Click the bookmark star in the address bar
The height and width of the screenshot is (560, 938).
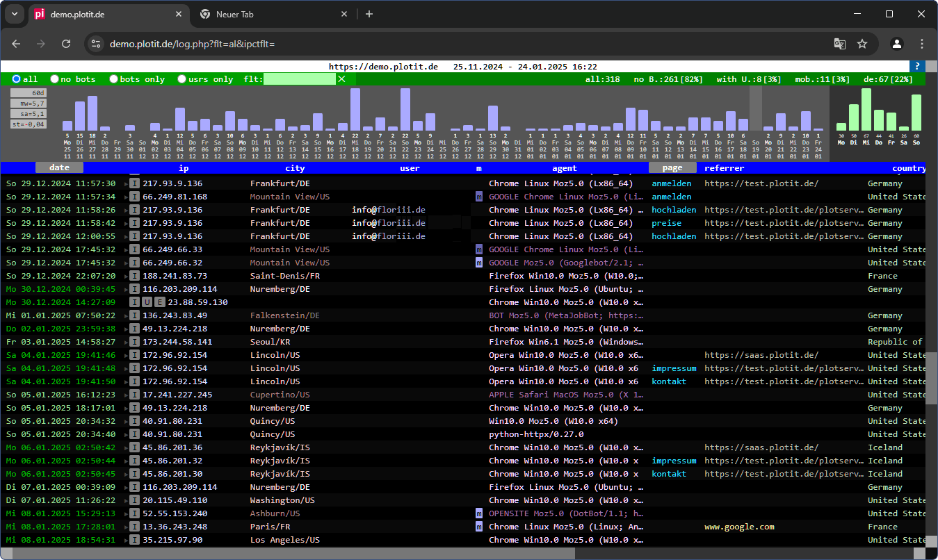click(x=863, y=43)
